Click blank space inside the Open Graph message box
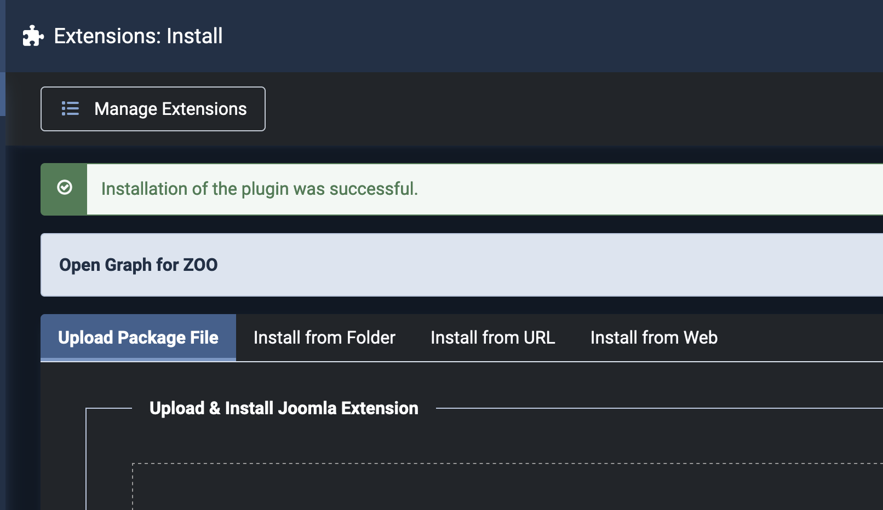This screenshot has width=883, height=510. pyautogui.click(x=548, y=265)
